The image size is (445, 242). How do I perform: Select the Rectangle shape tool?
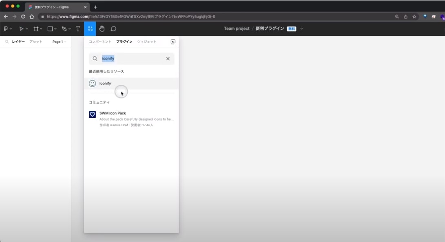(50, 29)
